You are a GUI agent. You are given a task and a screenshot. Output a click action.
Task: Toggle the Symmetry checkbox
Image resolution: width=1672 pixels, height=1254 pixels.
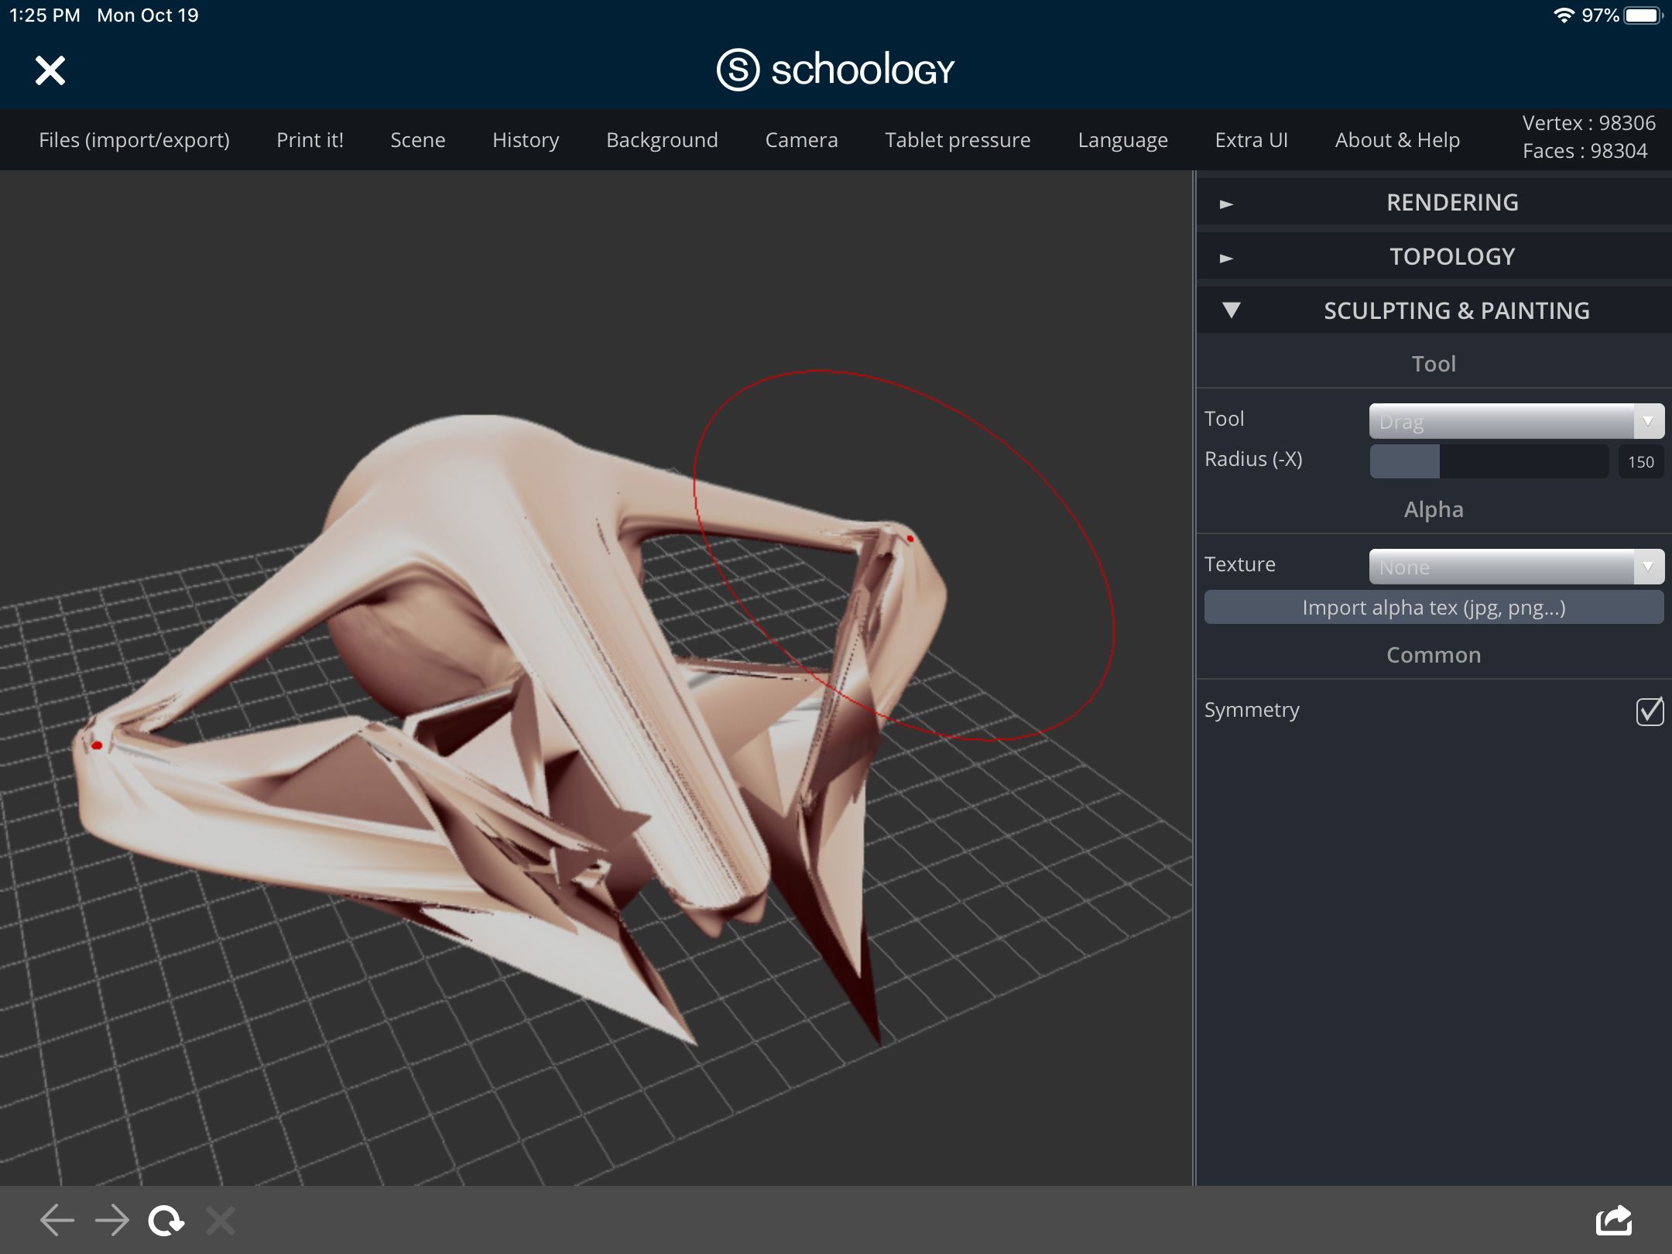(1650, 711)
